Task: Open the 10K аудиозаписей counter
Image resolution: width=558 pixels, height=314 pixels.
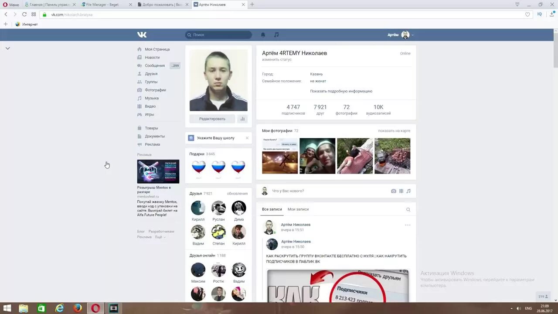Action: click(378, 109)
